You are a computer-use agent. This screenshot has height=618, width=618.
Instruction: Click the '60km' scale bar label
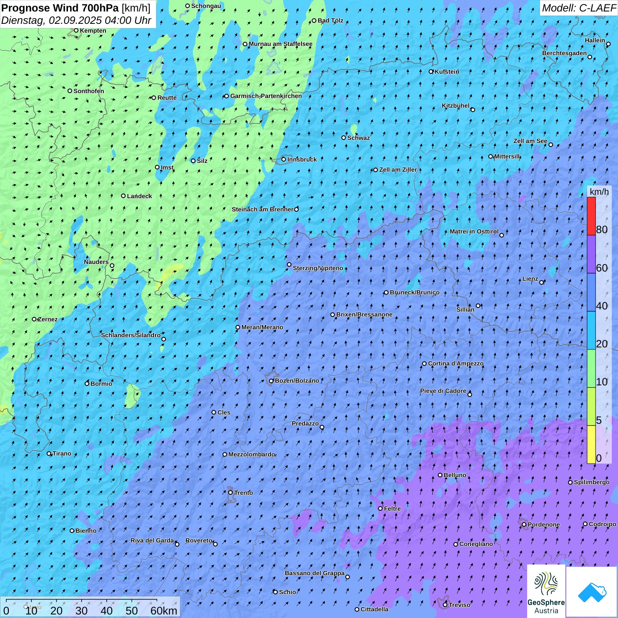164,610
